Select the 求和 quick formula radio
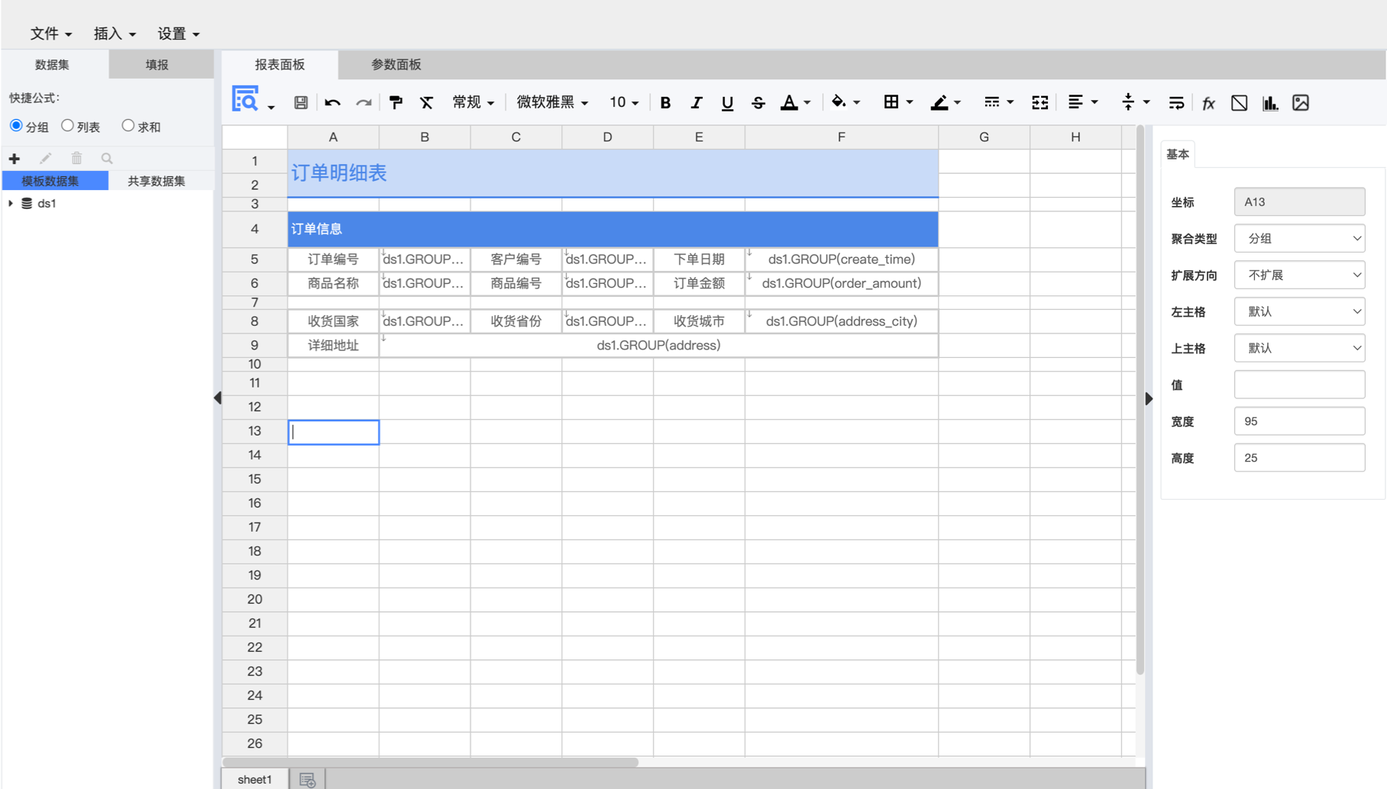The height and width of the screenshot is (789, 1387). tap(128, 126)
